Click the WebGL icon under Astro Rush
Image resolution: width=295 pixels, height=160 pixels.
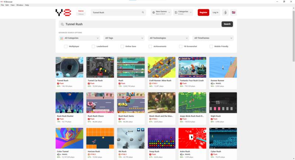click(x=182, y=154)
